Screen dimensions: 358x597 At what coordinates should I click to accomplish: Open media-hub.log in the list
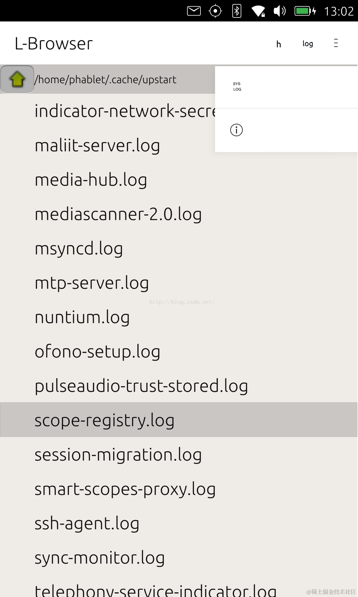click(91, 180)
